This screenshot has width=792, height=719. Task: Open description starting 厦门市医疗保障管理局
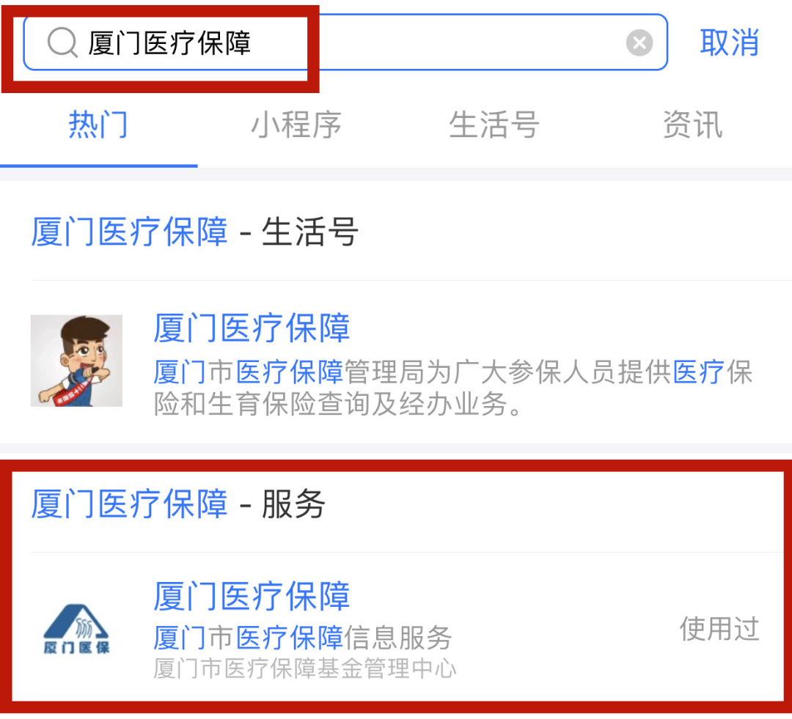(453, 388)
